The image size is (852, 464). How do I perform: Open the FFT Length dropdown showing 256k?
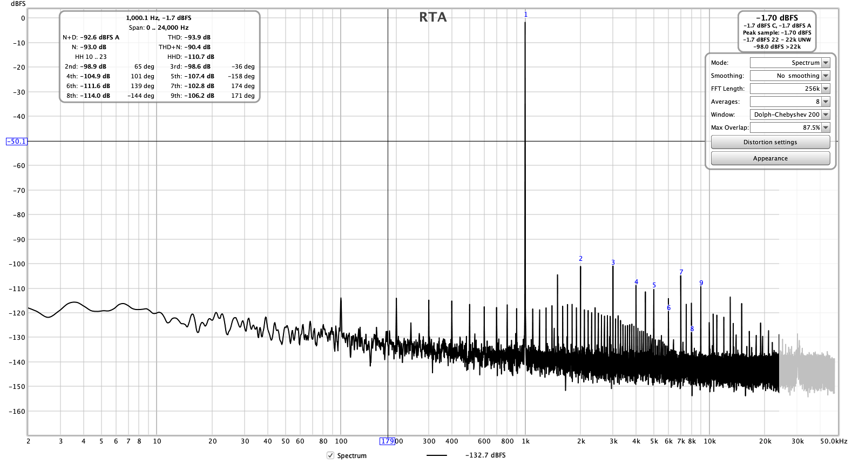[x=789, y=89]
